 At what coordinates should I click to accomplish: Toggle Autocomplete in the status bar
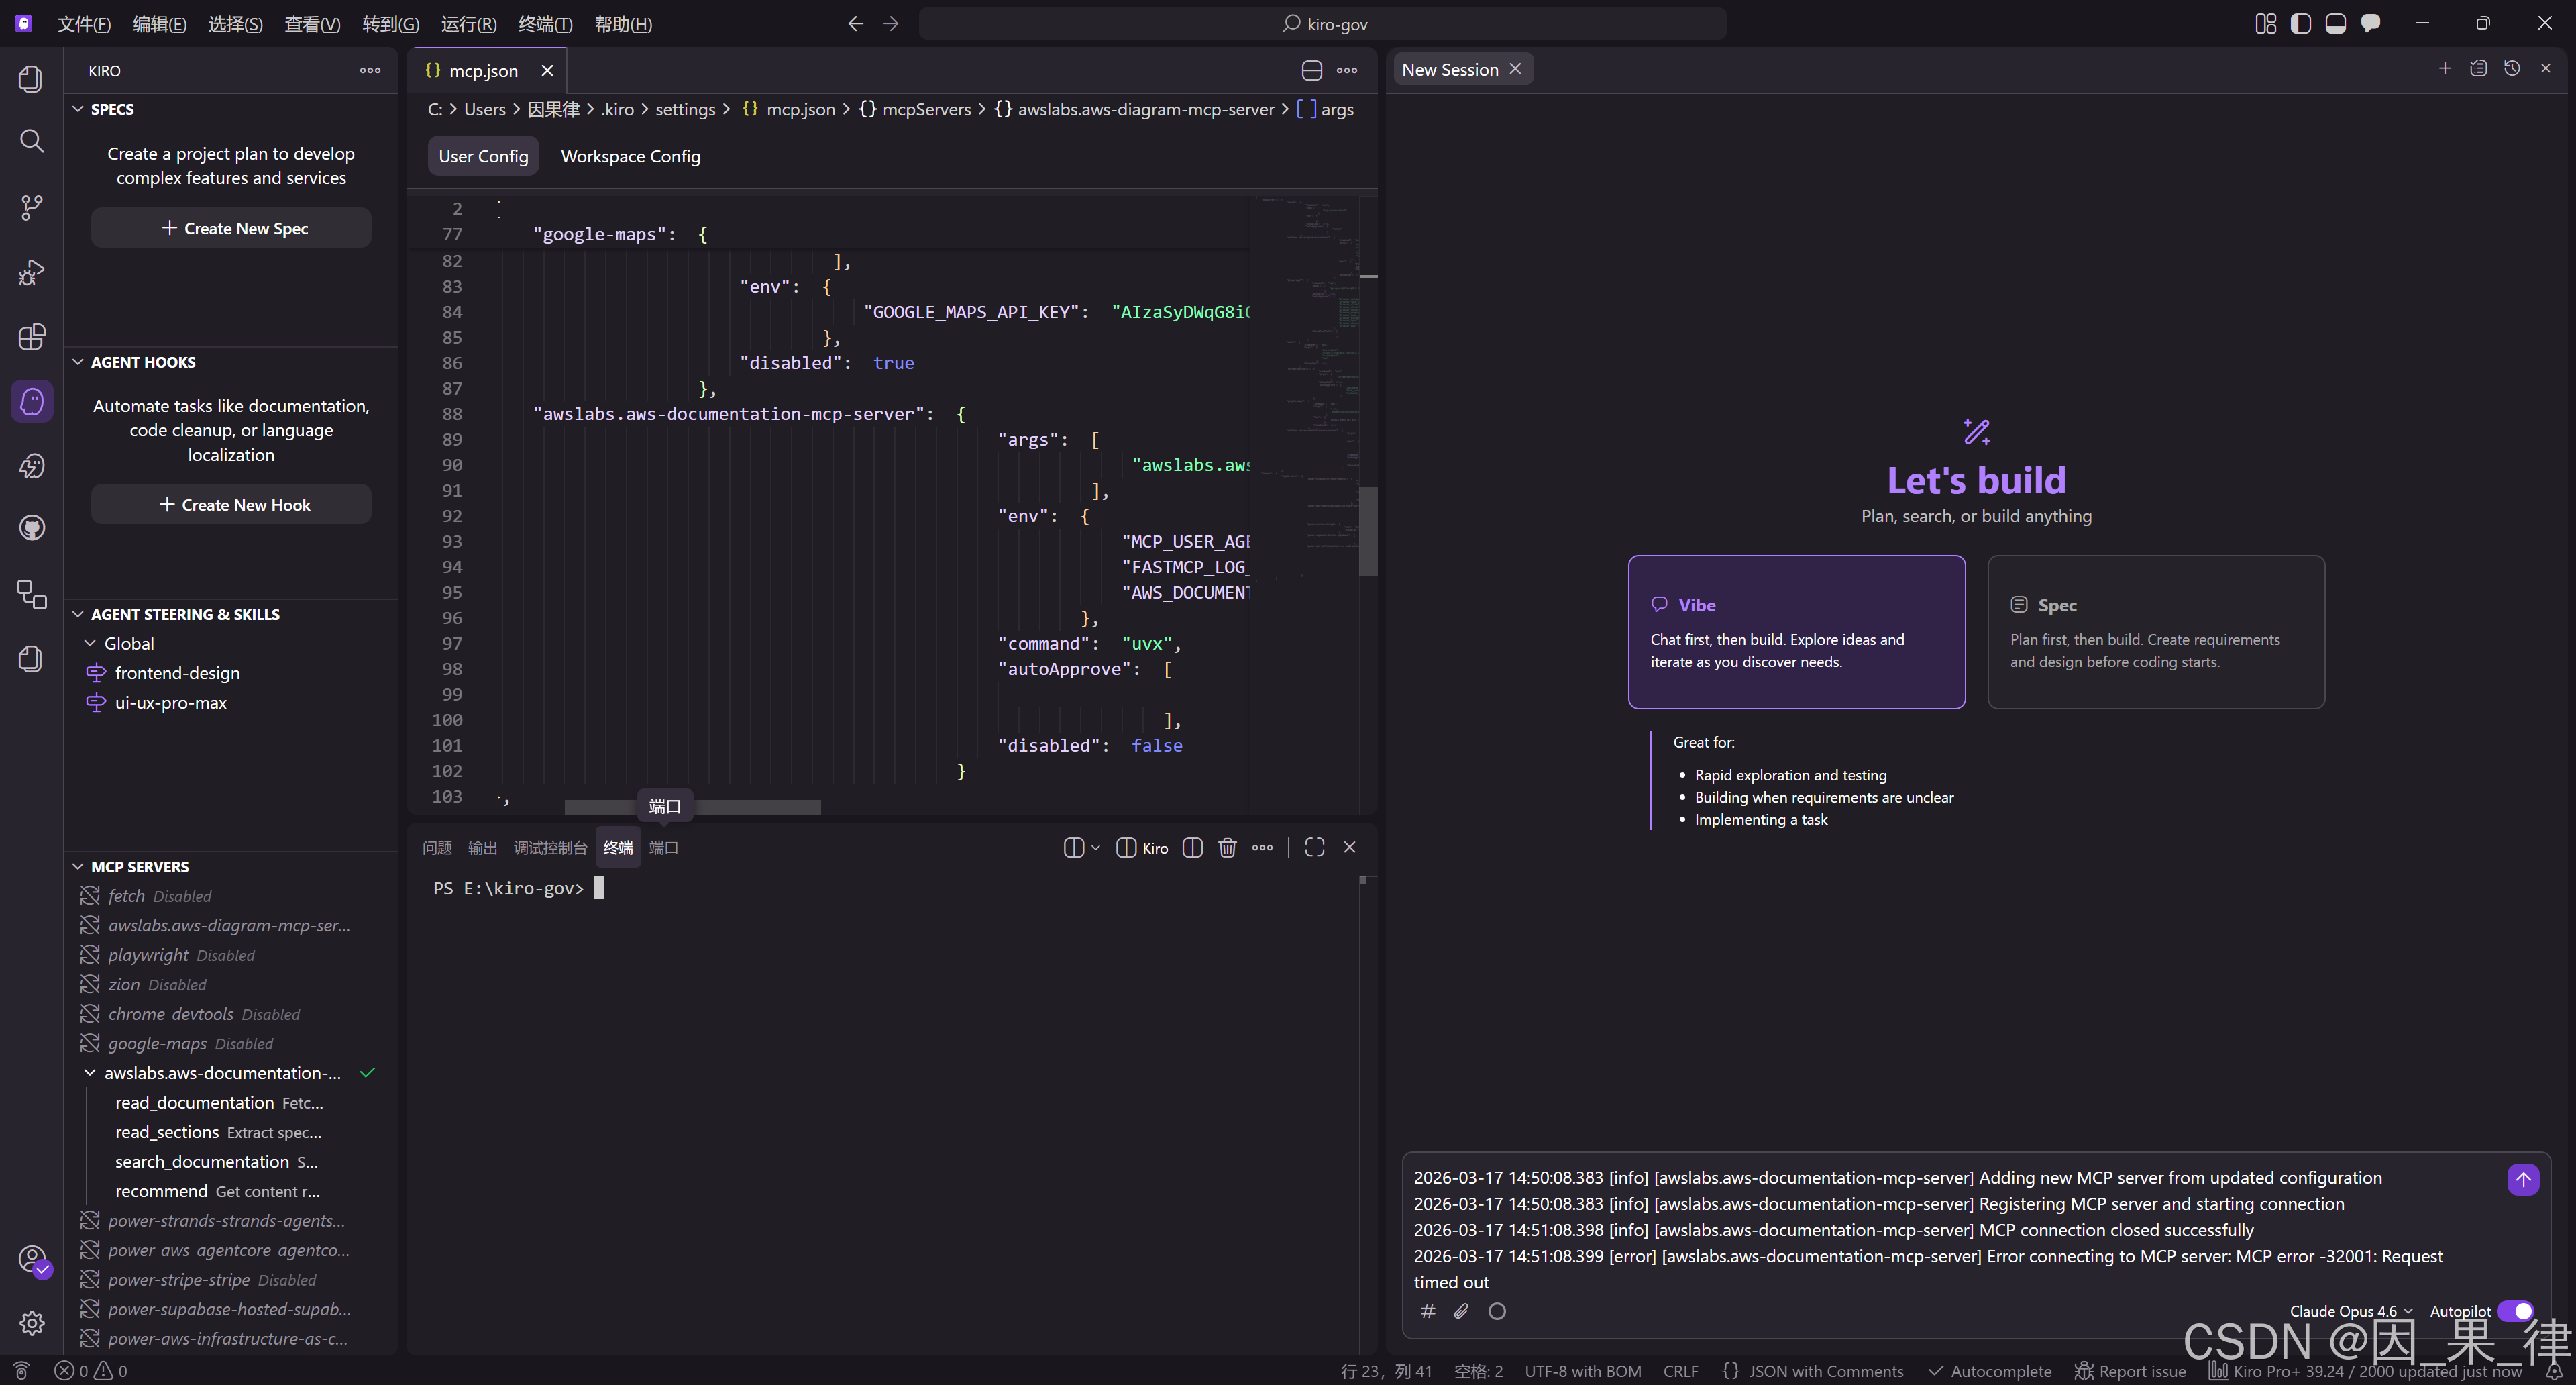(1990, 1371)
